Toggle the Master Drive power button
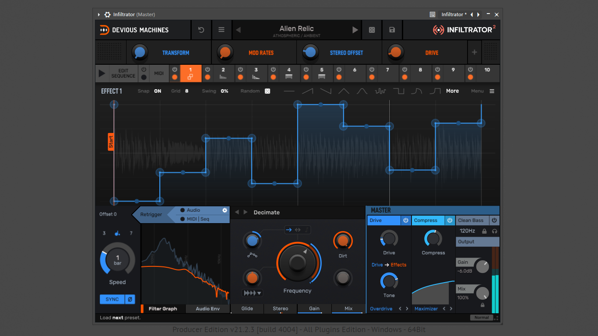598x336 pixels. (x=406, y=220)
